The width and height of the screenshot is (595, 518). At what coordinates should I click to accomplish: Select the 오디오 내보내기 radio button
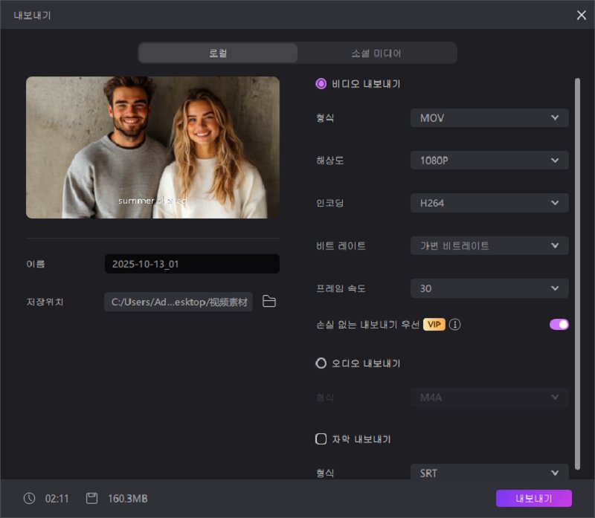[x=321, y=363]
